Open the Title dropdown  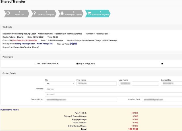click(60, 84)
